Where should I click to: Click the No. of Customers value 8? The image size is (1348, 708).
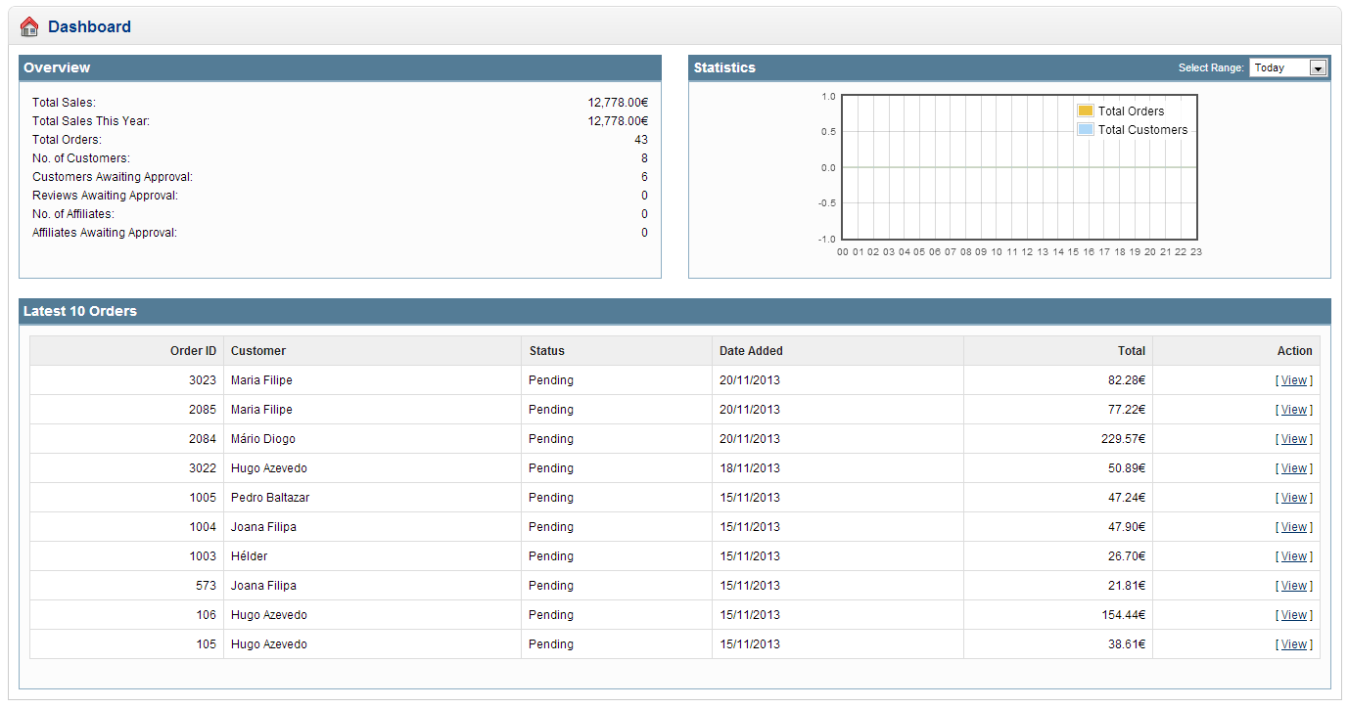(x=644, y=158)
